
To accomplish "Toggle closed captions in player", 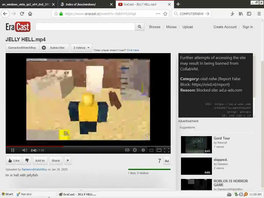I will pos(127,150).
